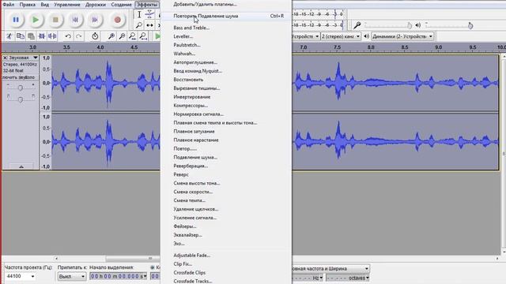The image size is (506, 284).
Task: Click the Copy icon in edit toolbar
Action: click(21, 36)
